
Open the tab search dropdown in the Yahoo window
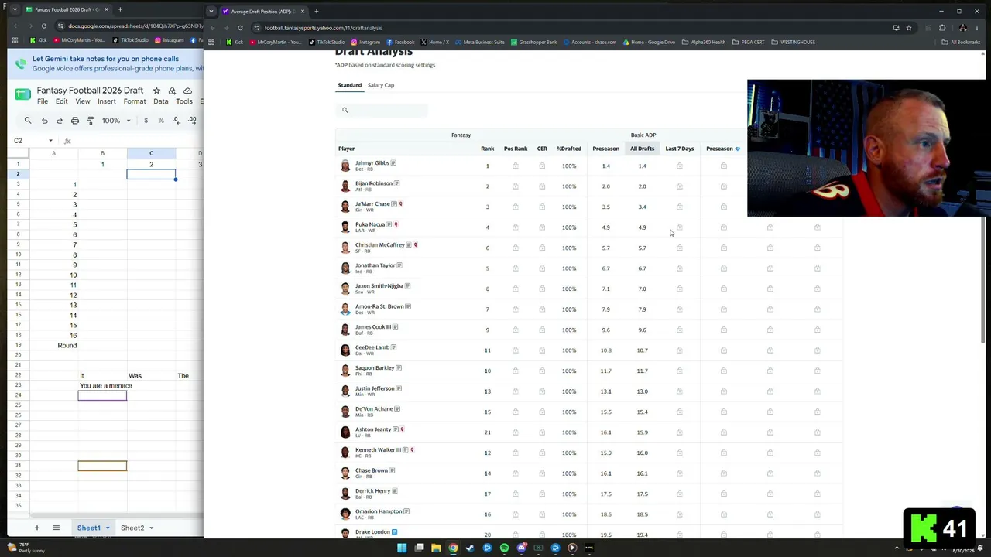pyautogui.click(x=211, y=12)
